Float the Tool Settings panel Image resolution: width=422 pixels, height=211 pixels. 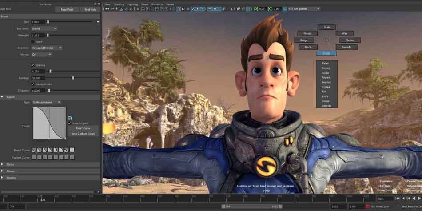pos(95,4)
